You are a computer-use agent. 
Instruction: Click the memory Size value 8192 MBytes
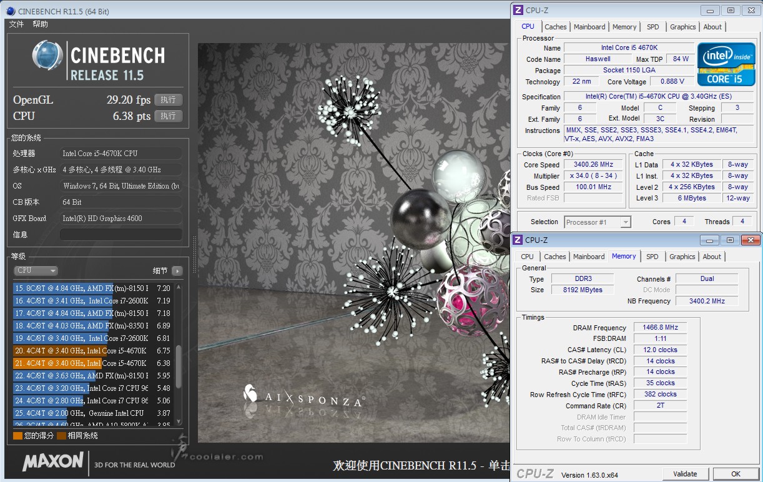(x=583, y=290)
